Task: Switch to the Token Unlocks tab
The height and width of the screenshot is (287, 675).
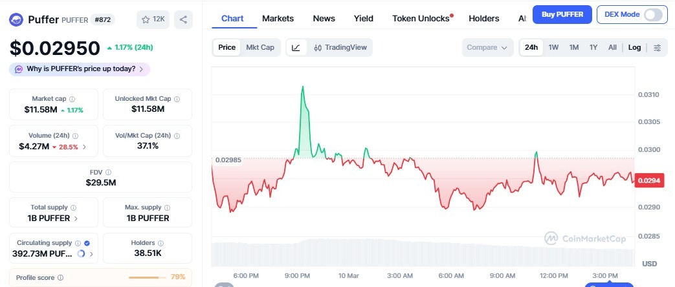Action: coord(422,18)
